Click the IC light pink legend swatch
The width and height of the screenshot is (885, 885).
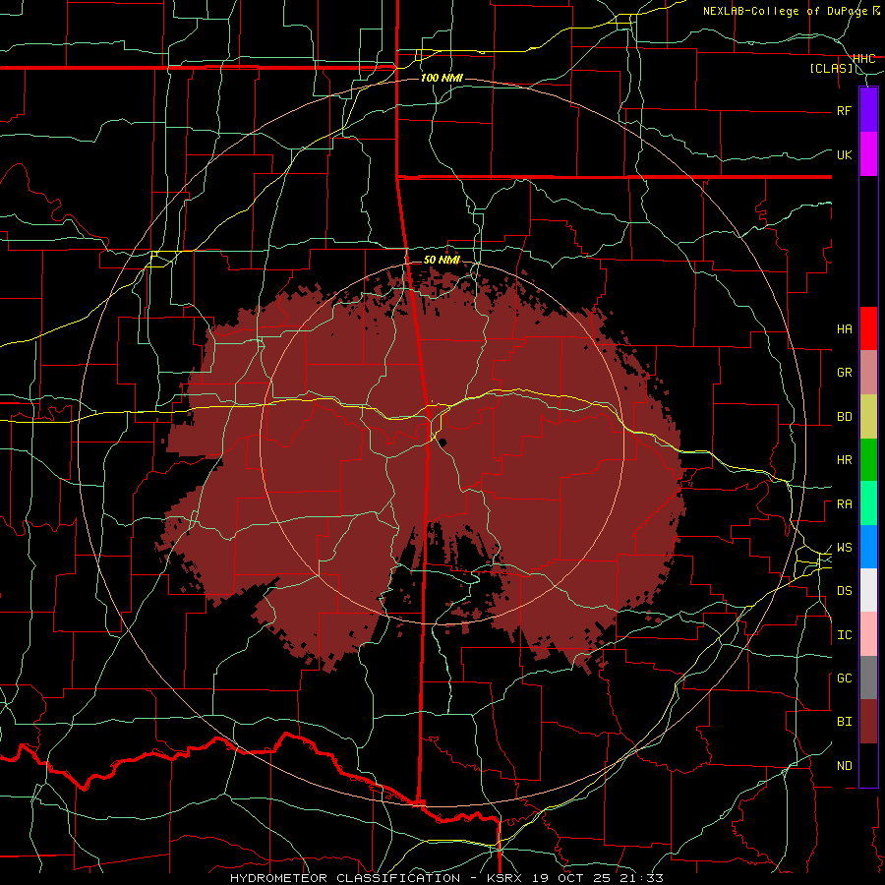click(868, 634)
